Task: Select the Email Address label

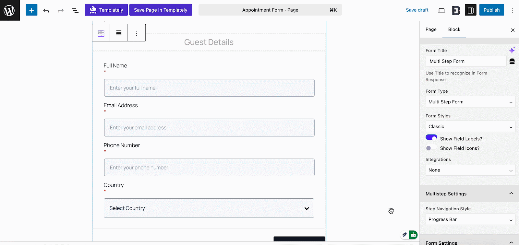Action: click(121, 106)
